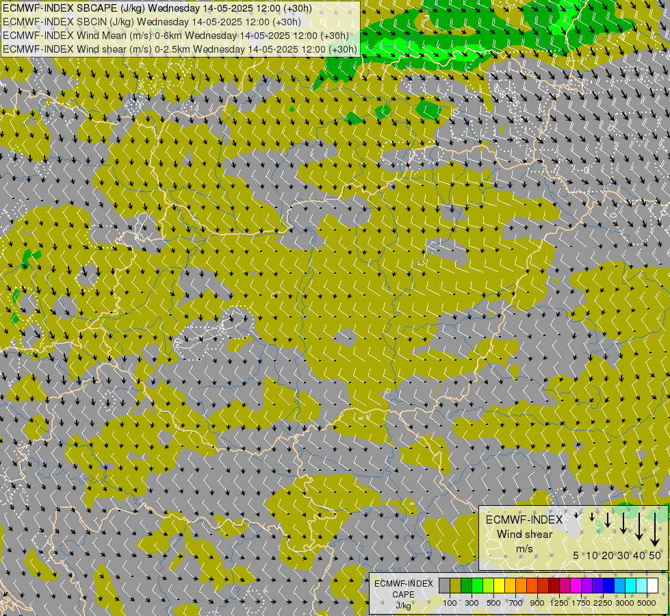Click the 100 value on CAPE scale
This screenshot has height=616, width=670.
point(450,603)
